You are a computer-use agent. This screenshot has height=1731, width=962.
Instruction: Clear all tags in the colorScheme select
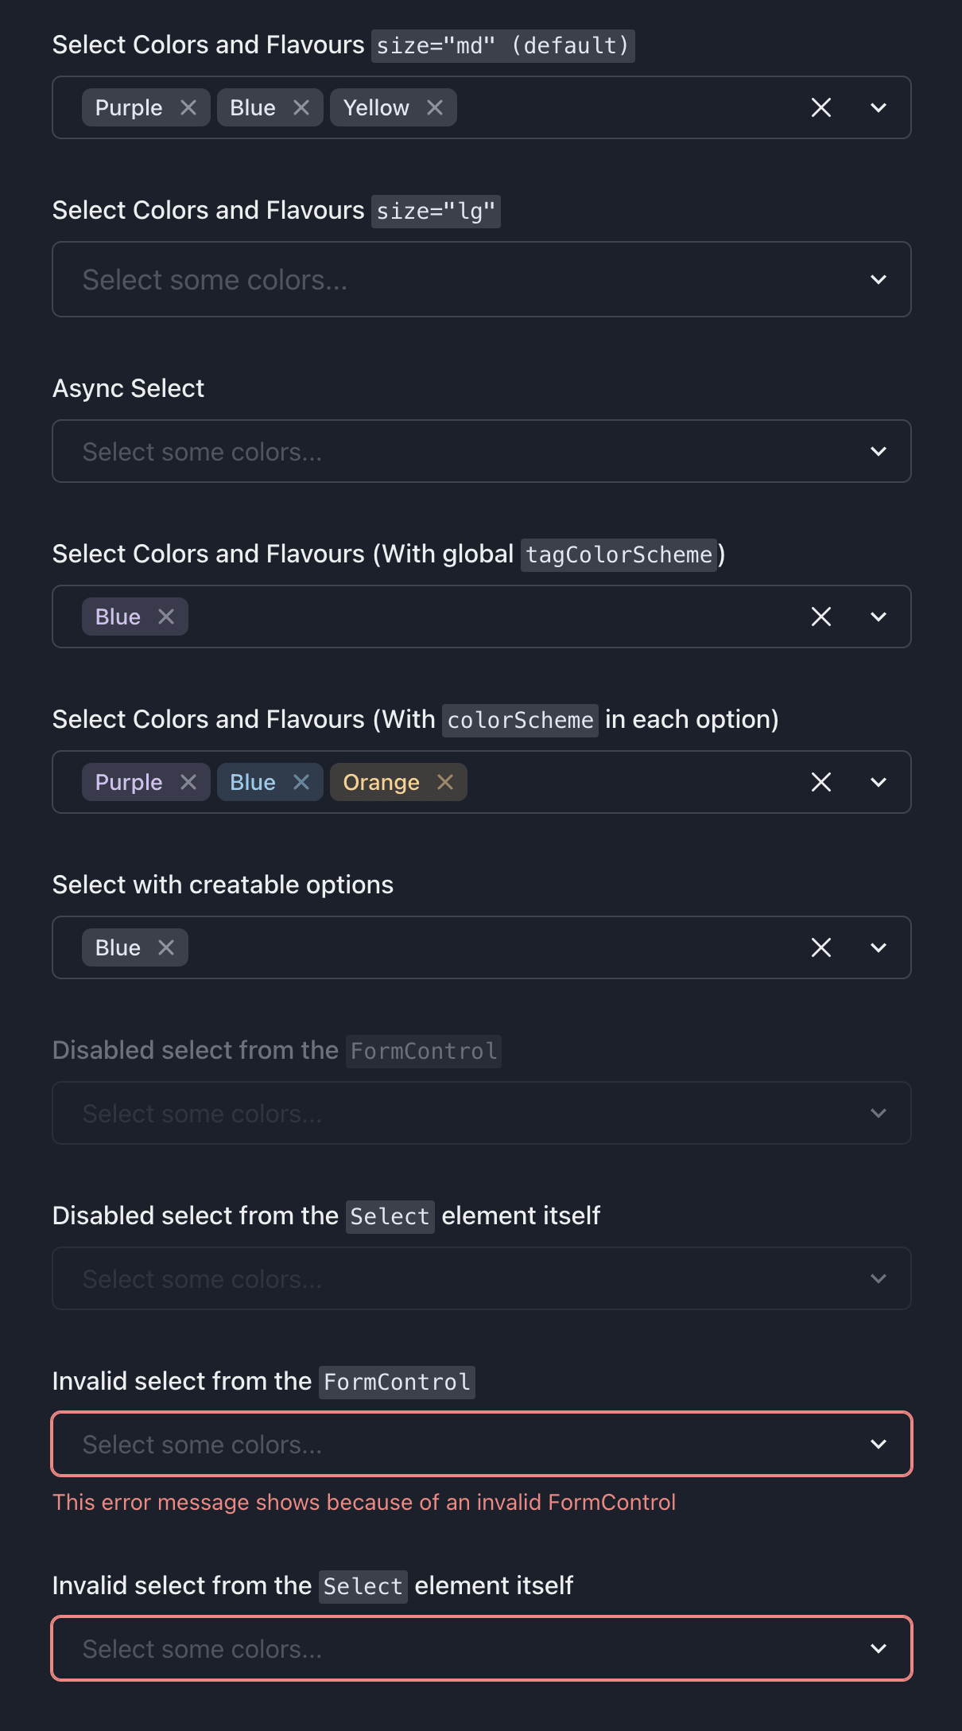tap(820, 782)
